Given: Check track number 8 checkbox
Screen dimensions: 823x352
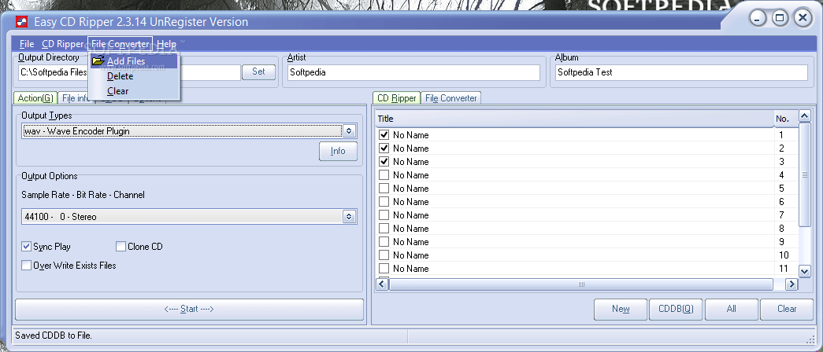Looking at the screenshot, I should tap(384, 229).
